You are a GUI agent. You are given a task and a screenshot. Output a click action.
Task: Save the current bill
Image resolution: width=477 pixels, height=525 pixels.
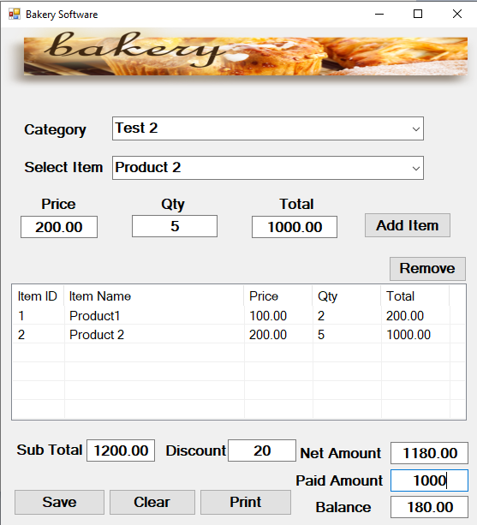click(59, 502)
